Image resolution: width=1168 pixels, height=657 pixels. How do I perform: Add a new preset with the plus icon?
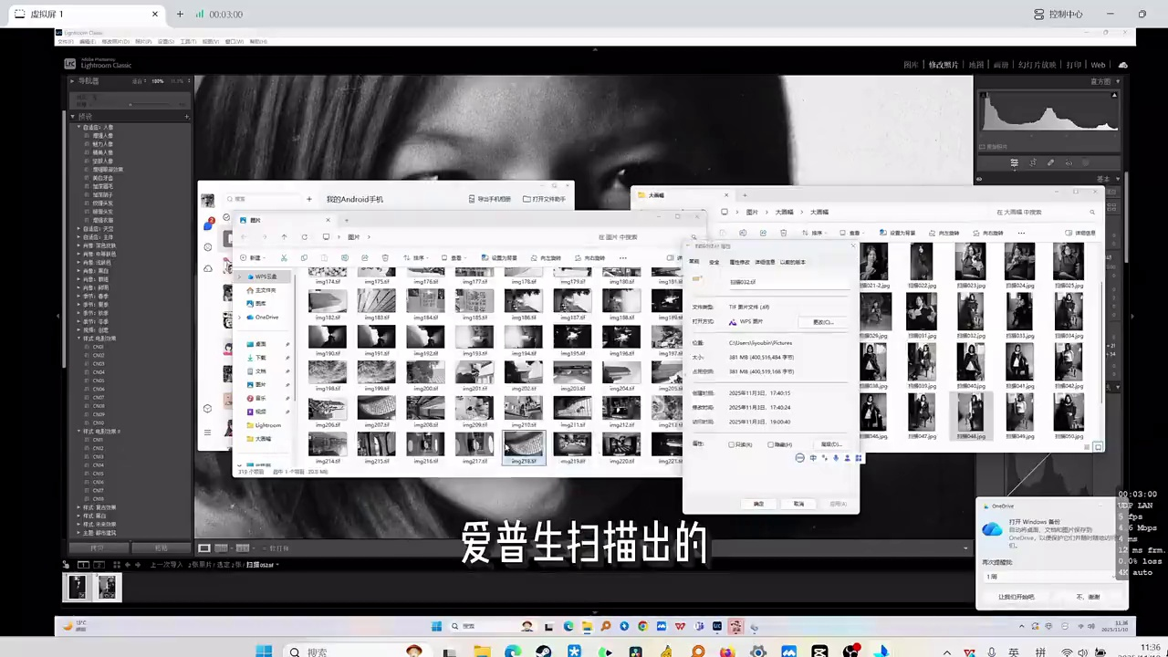[x=187, y=117]
